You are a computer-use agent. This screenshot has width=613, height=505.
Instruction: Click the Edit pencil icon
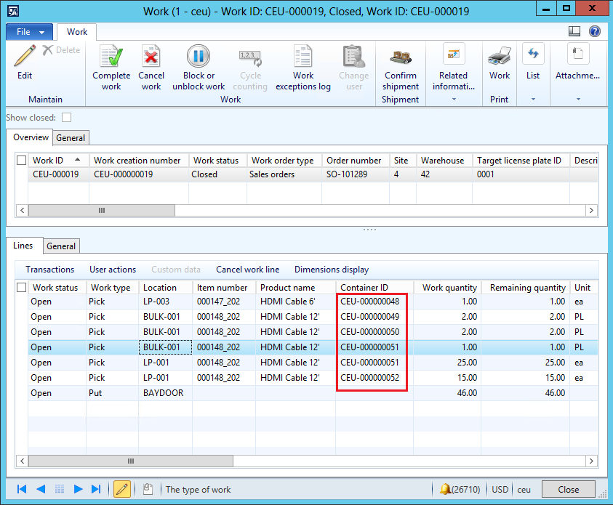coord(25,57)
